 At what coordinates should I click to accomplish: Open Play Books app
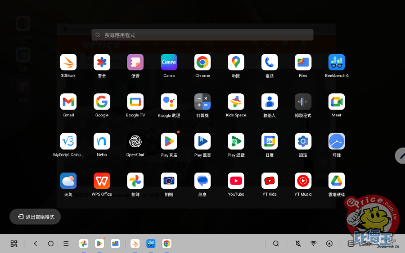pos(202,141)
